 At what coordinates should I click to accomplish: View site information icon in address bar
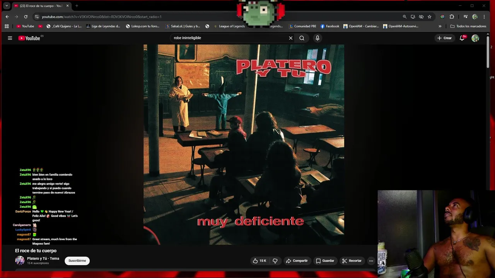[x=37, y=17]
